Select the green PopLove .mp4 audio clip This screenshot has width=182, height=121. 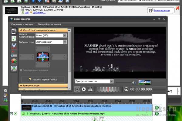pyautogui.click(x=86, y=114)
